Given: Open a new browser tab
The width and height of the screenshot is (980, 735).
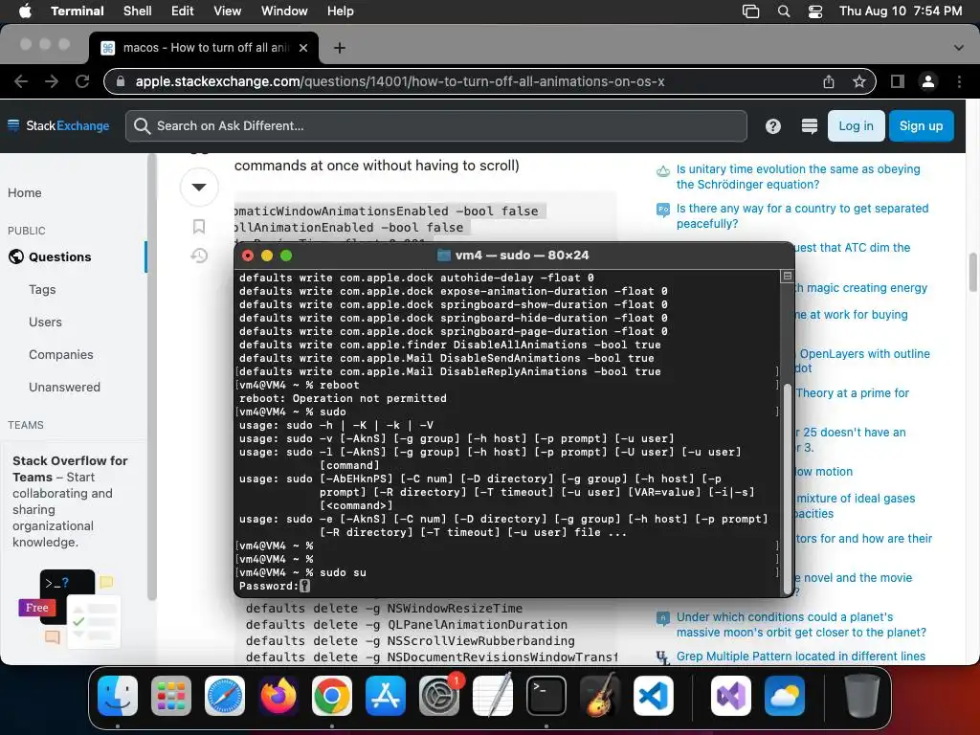Looking at the screenshot, I should (x=340, y=48).
